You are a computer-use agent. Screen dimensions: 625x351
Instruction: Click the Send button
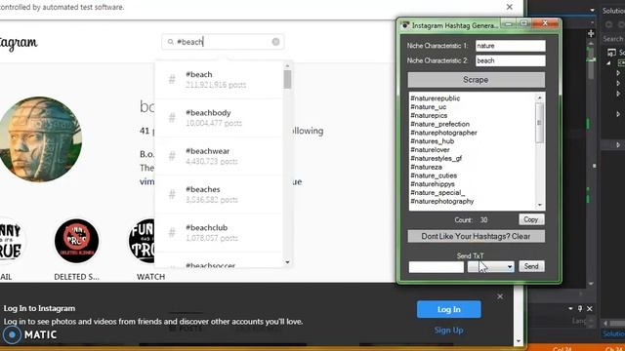point(531,266)
